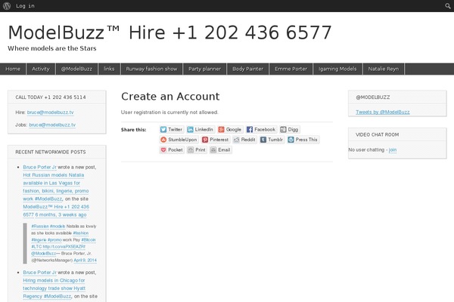
Task: Open Body Painter menu item
Action: pyautogui.click(x=247, y=69)
